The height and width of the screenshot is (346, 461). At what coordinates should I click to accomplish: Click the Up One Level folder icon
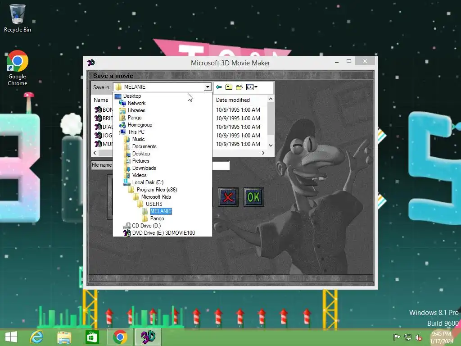(229, 87)
